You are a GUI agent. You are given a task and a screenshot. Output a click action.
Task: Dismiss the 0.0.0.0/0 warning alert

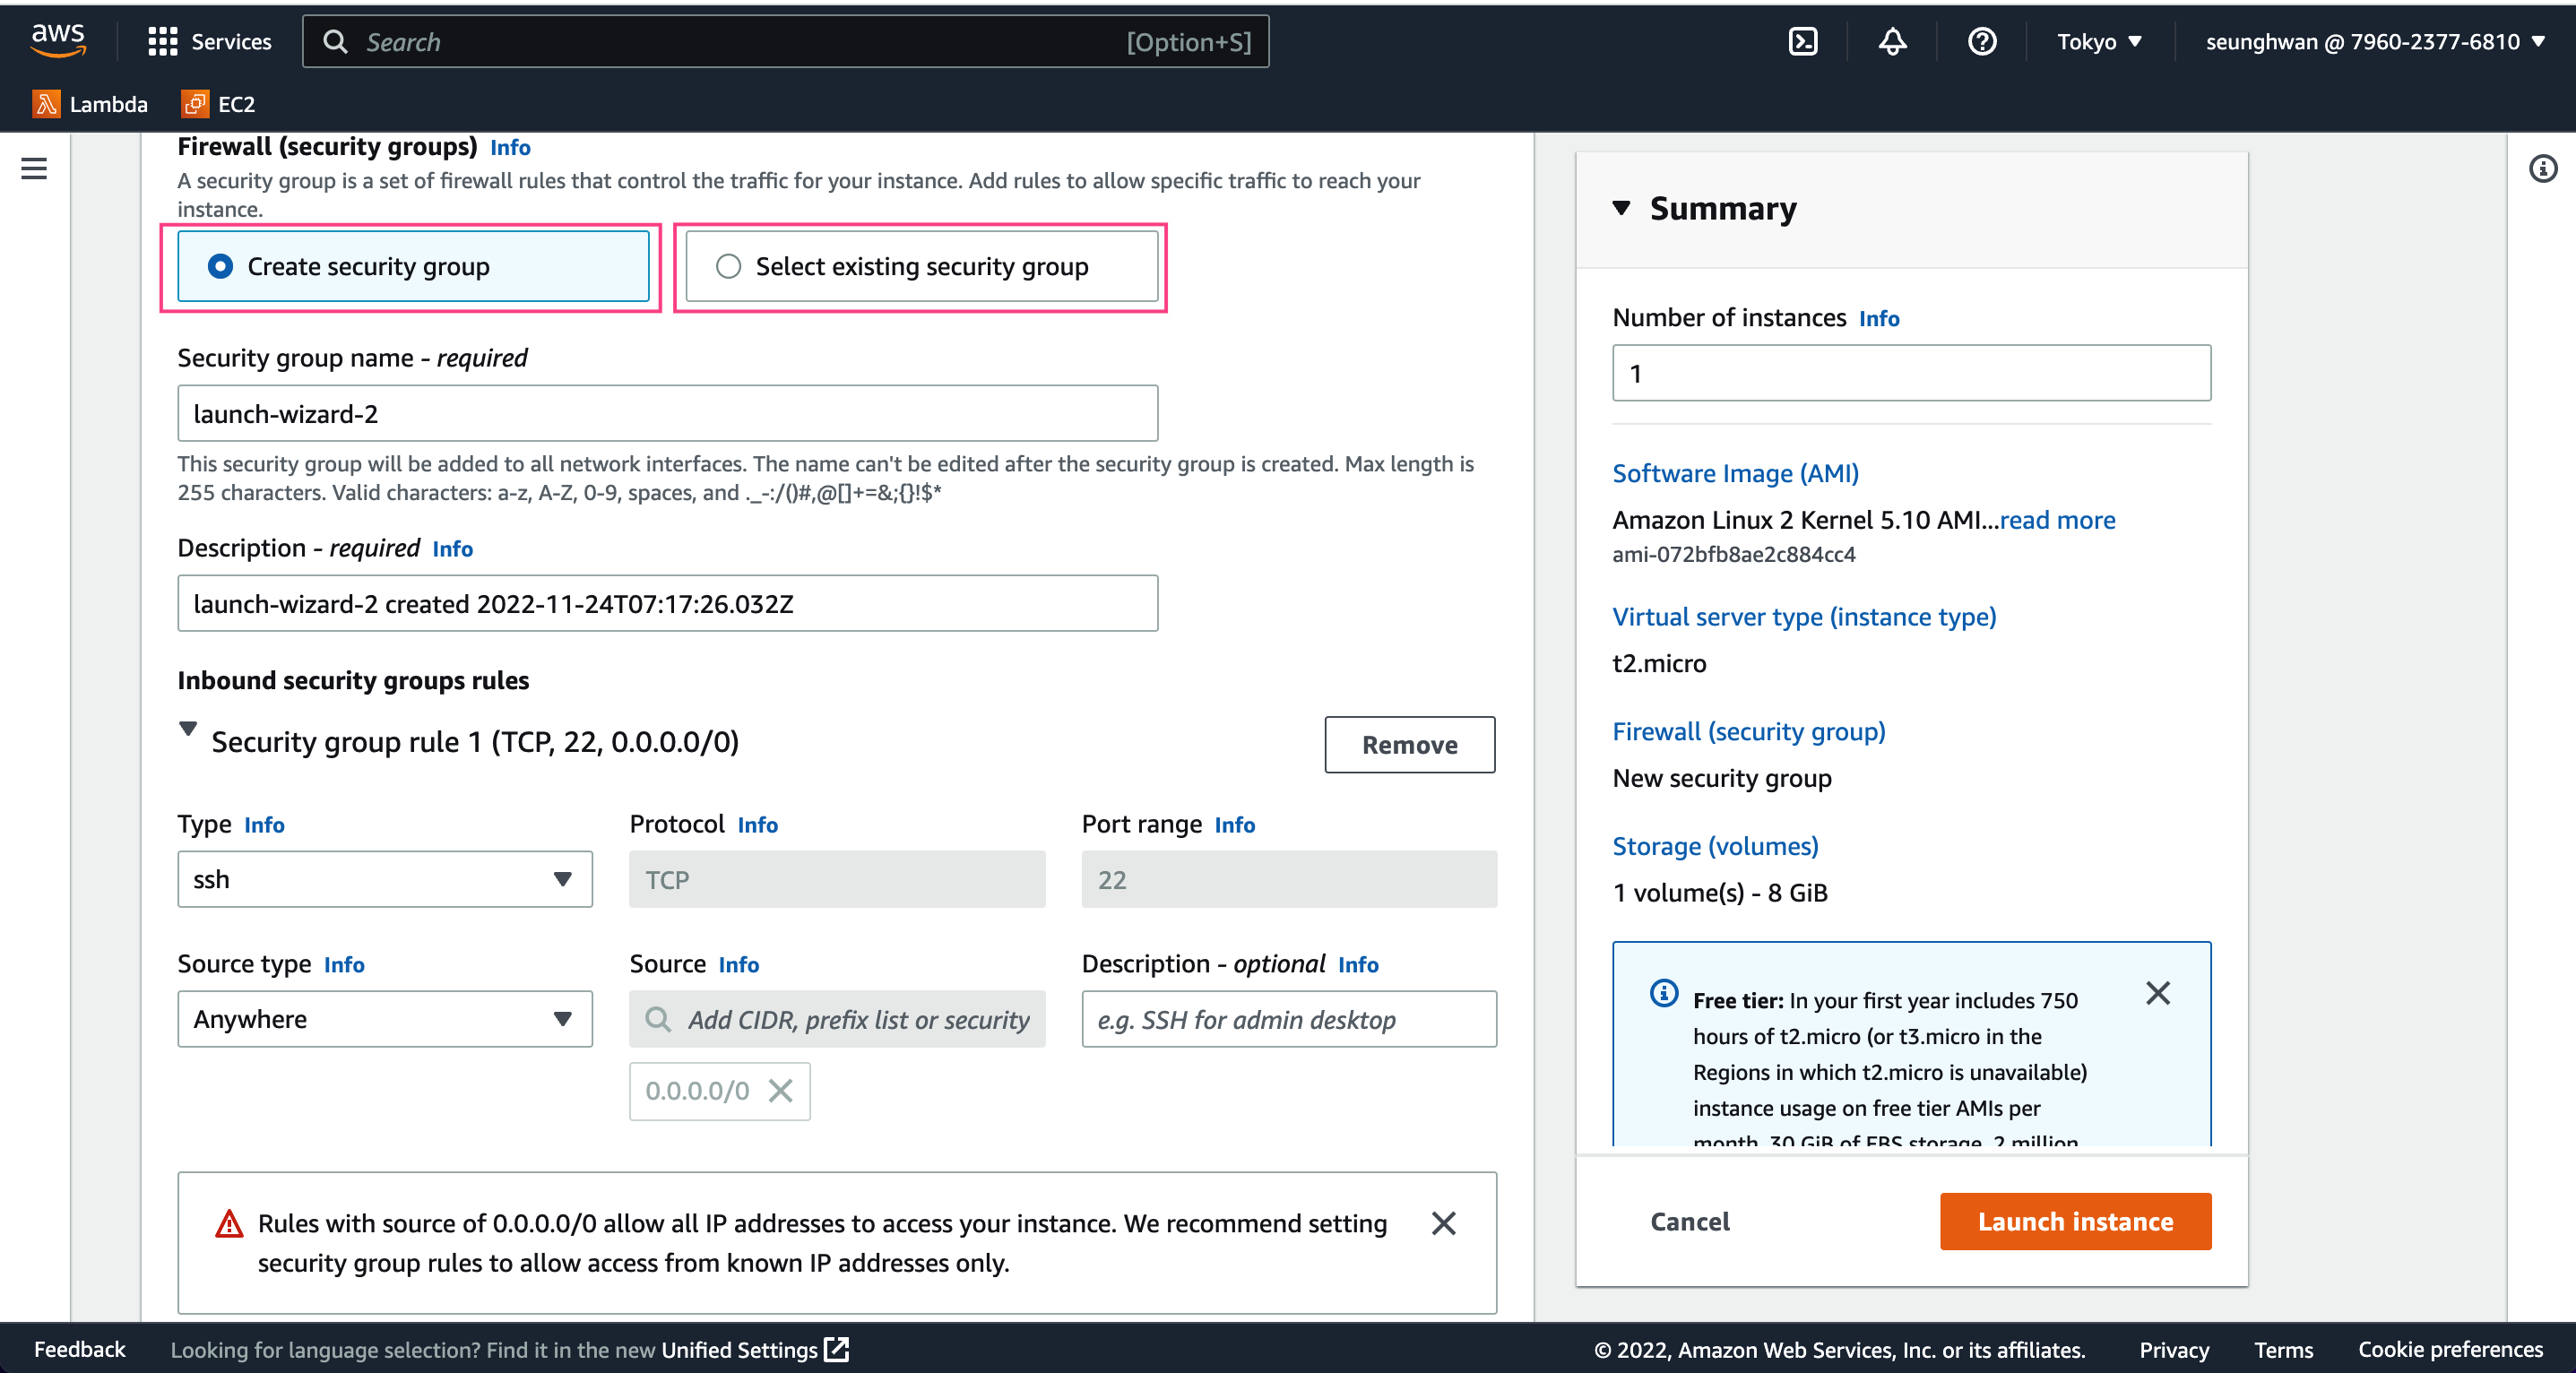point(1443,1222)
